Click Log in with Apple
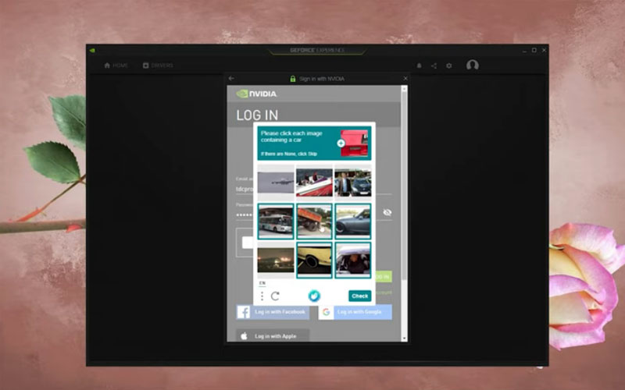The image size is (625, 390). 273,336
